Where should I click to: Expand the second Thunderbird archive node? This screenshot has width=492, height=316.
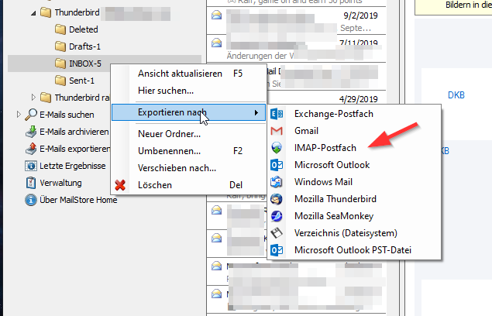[33, 98]
